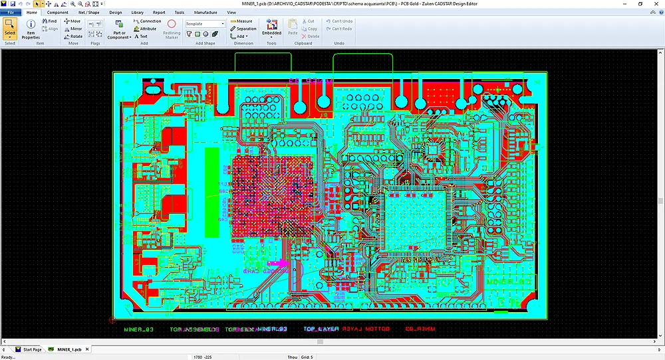Open the Design ribbon tab
This screenshot has height=360, width=665.
click(115, 12)
